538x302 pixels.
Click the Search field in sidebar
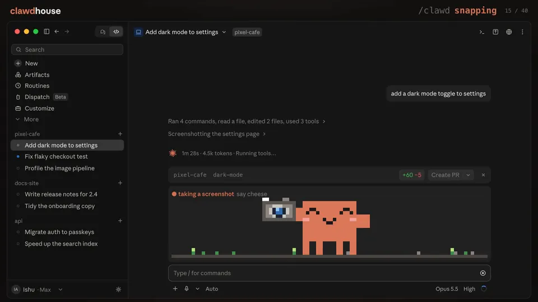[67, 50]
